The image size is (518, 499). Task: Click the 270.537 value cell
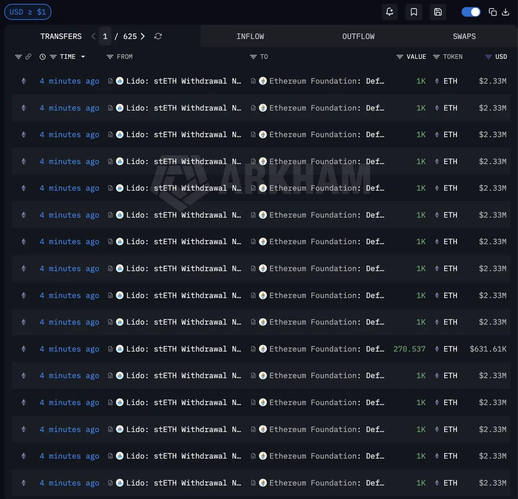(409, 349)
